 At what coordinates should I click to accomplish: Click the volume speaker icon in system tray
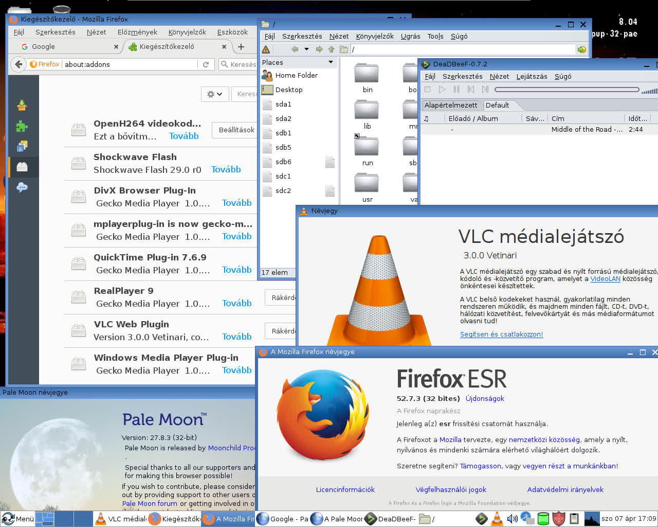512,519
